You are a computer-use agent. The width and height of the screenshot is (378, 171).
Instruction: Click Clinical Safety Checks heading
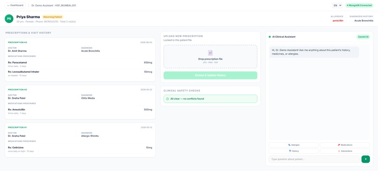pyautogui.click(x=182, y=91)
